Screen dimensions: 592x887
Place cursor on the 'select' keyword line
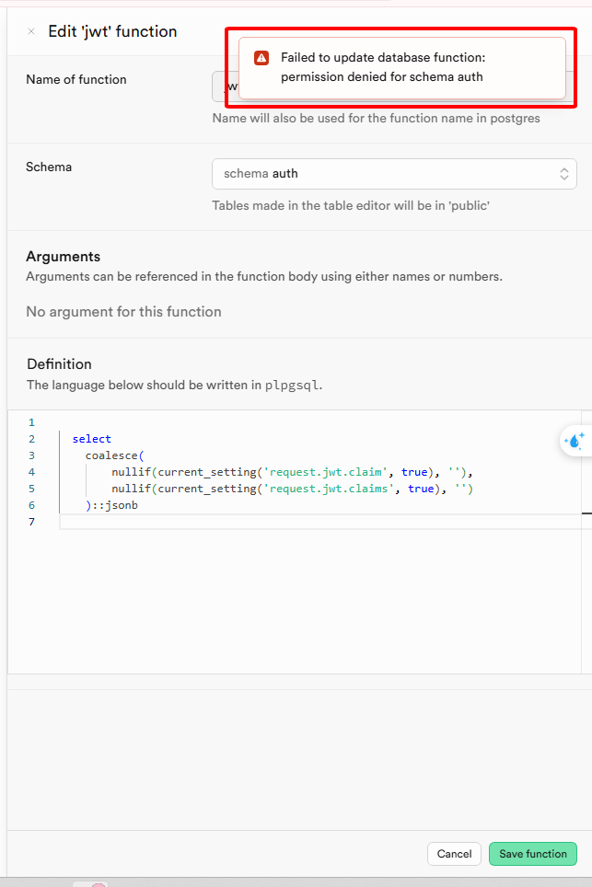tap(92, 439)
